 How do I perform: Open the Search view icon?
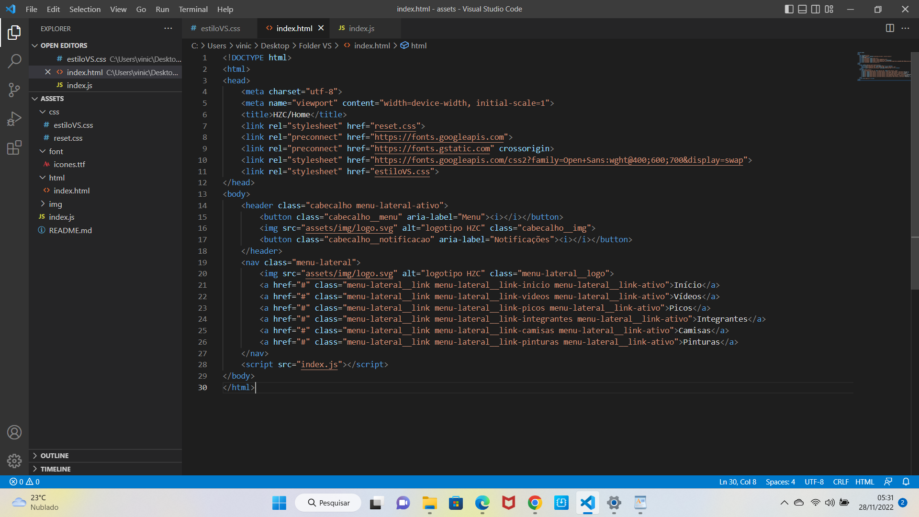[14, 61]
